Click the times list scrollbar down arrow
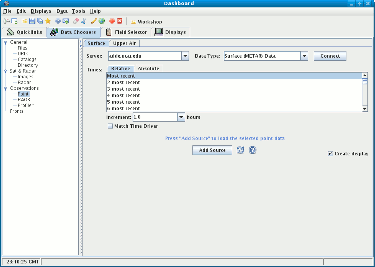 (365, 109)
